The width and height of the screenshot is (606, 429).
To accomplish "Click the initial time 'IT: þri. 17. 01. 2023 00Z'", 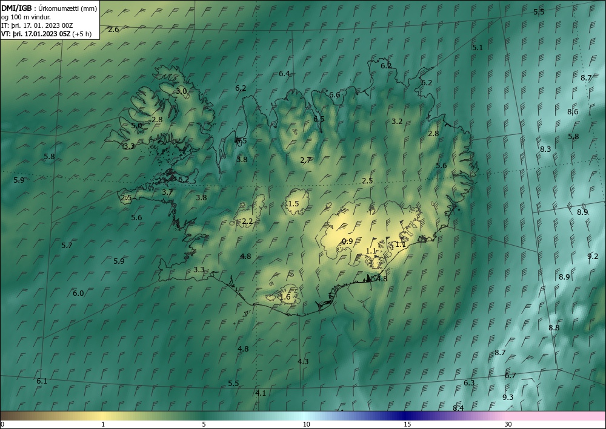I will click(x=37, y=25).
